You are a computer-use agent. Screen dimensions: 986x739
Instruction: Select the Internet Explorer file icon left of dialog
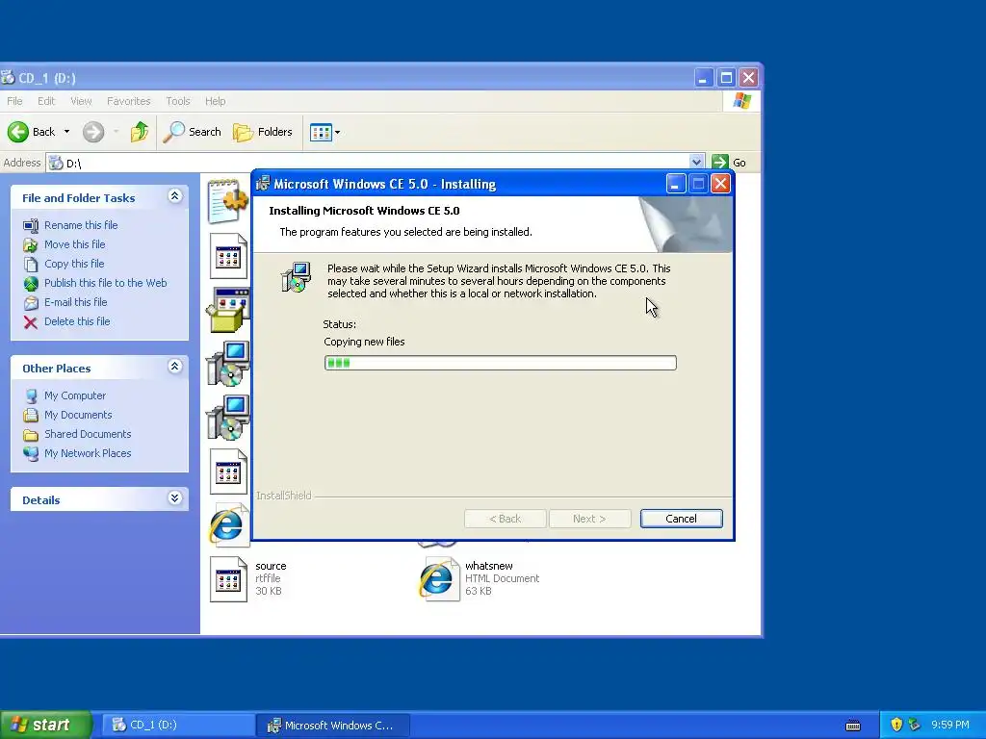pos(229,524)
